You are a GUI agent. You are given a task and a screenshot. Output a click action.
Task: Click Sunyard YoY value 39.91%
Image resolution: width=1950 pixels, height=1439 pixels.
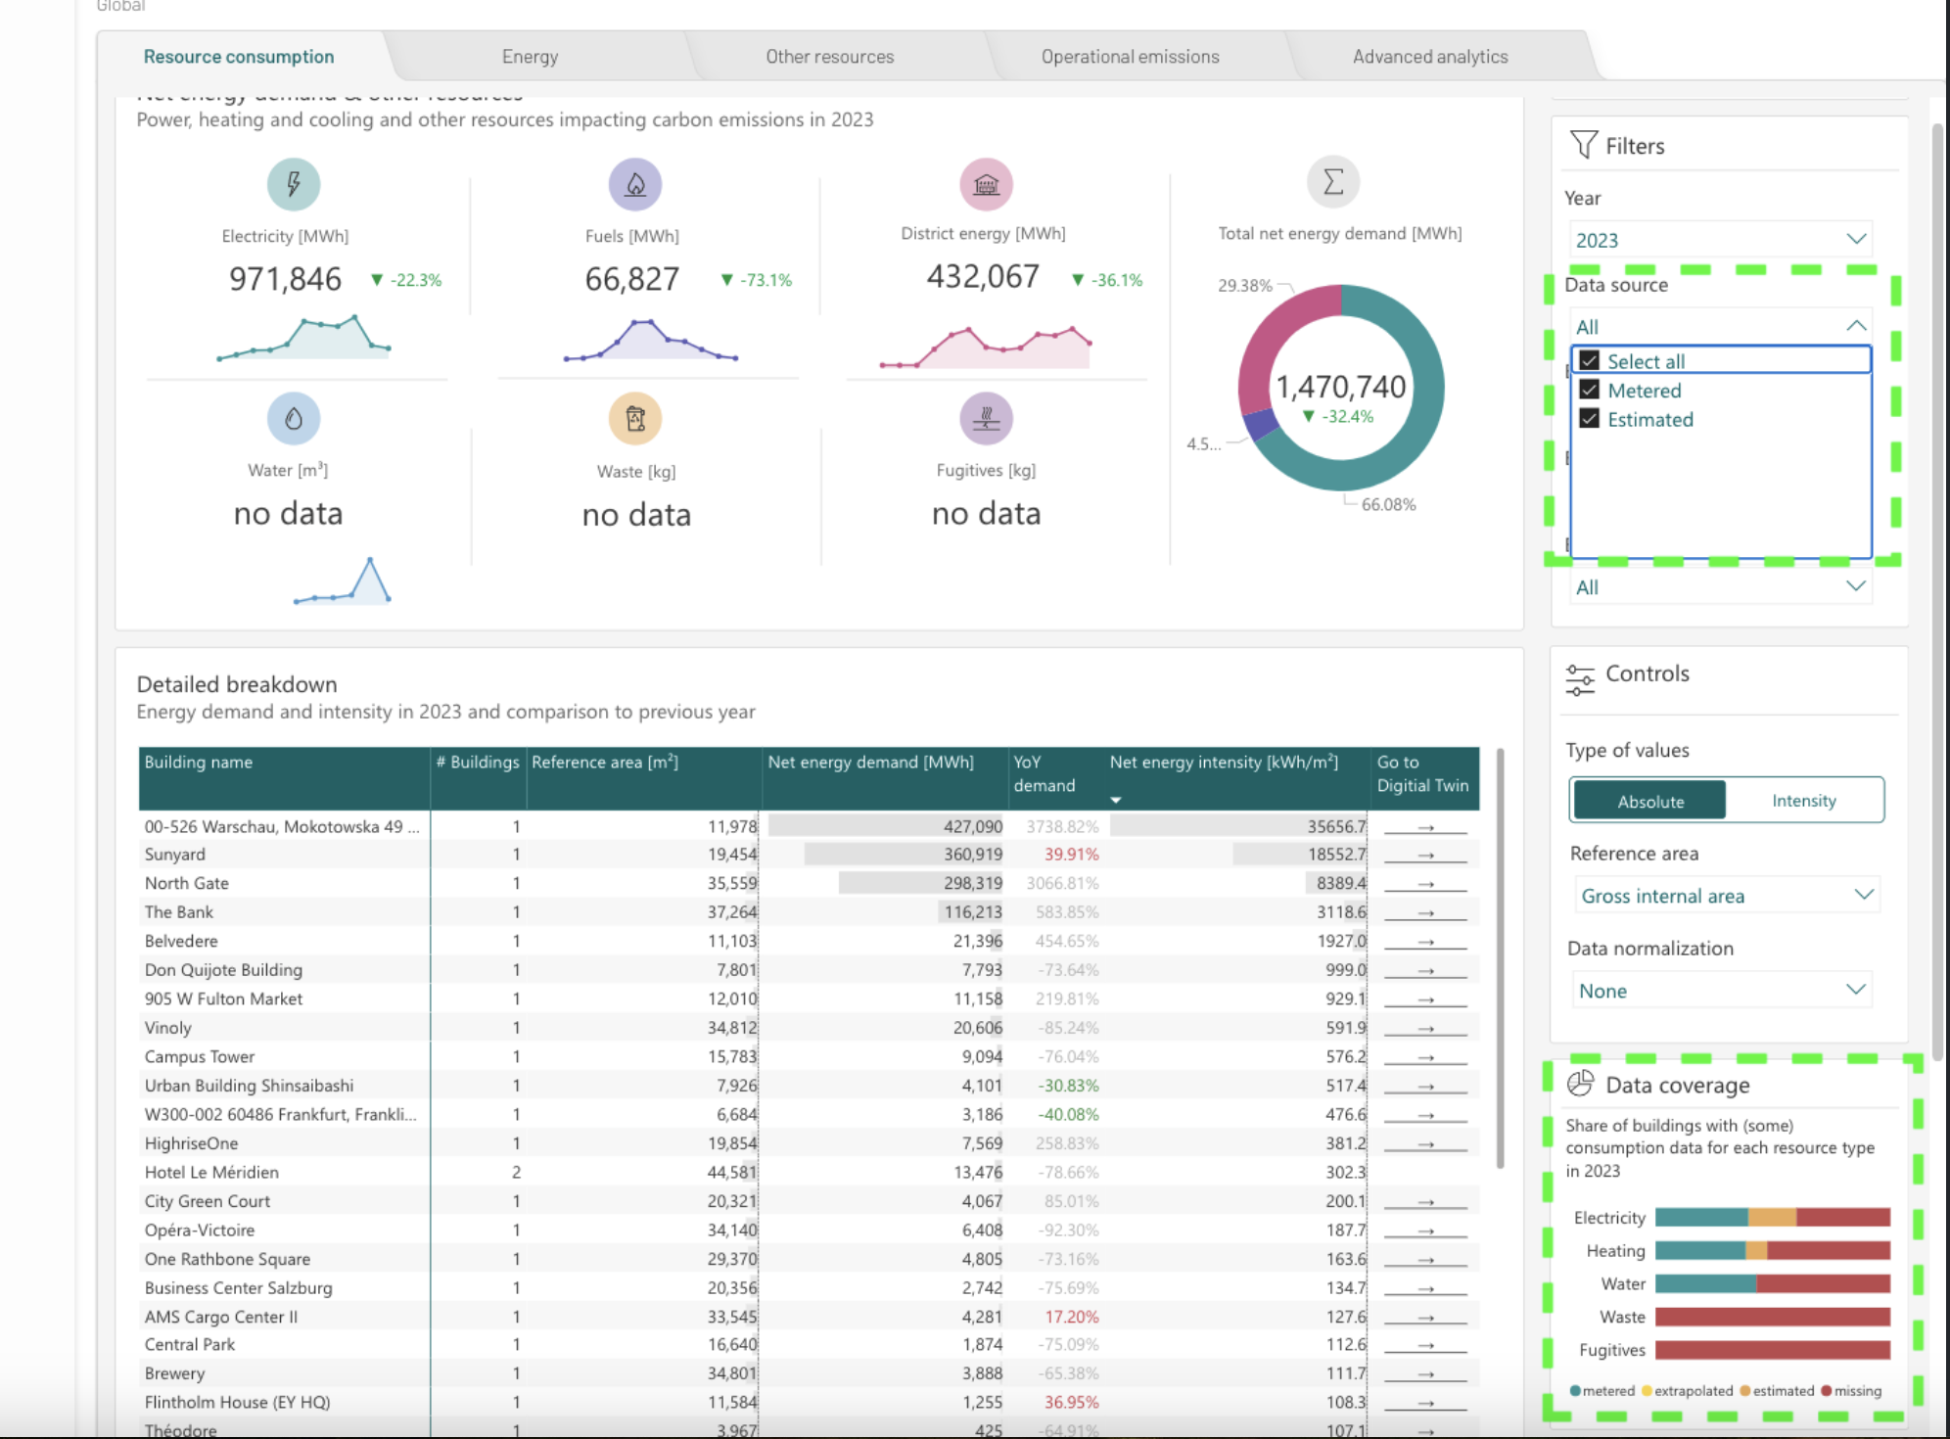pos(1071,855)
